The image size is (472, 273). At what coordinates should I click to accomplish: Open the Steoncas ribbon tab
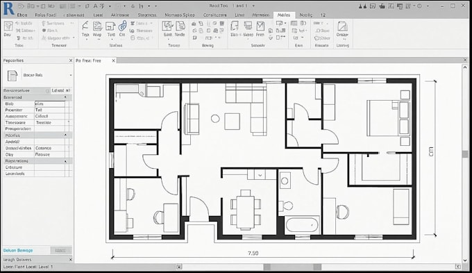click(x=147, y=15)
